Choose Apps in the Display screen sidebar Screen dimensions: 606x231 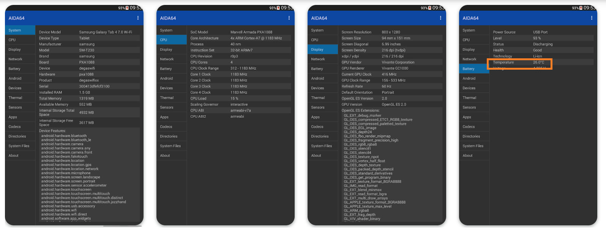point(323,117)
